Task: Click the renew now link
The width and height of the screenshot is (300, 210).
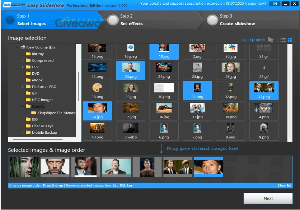Action: 256,4
